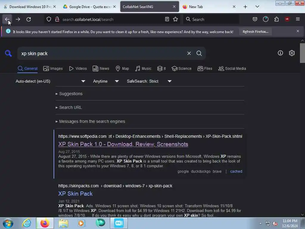Open cached version of Softpedia result
Image resolution: width=305 pixels, height=229 pixels.
coord(236,171)
